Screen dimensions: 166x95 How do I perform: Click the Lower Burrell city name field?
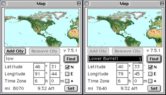pyautogui.click(x=115, y=59)
